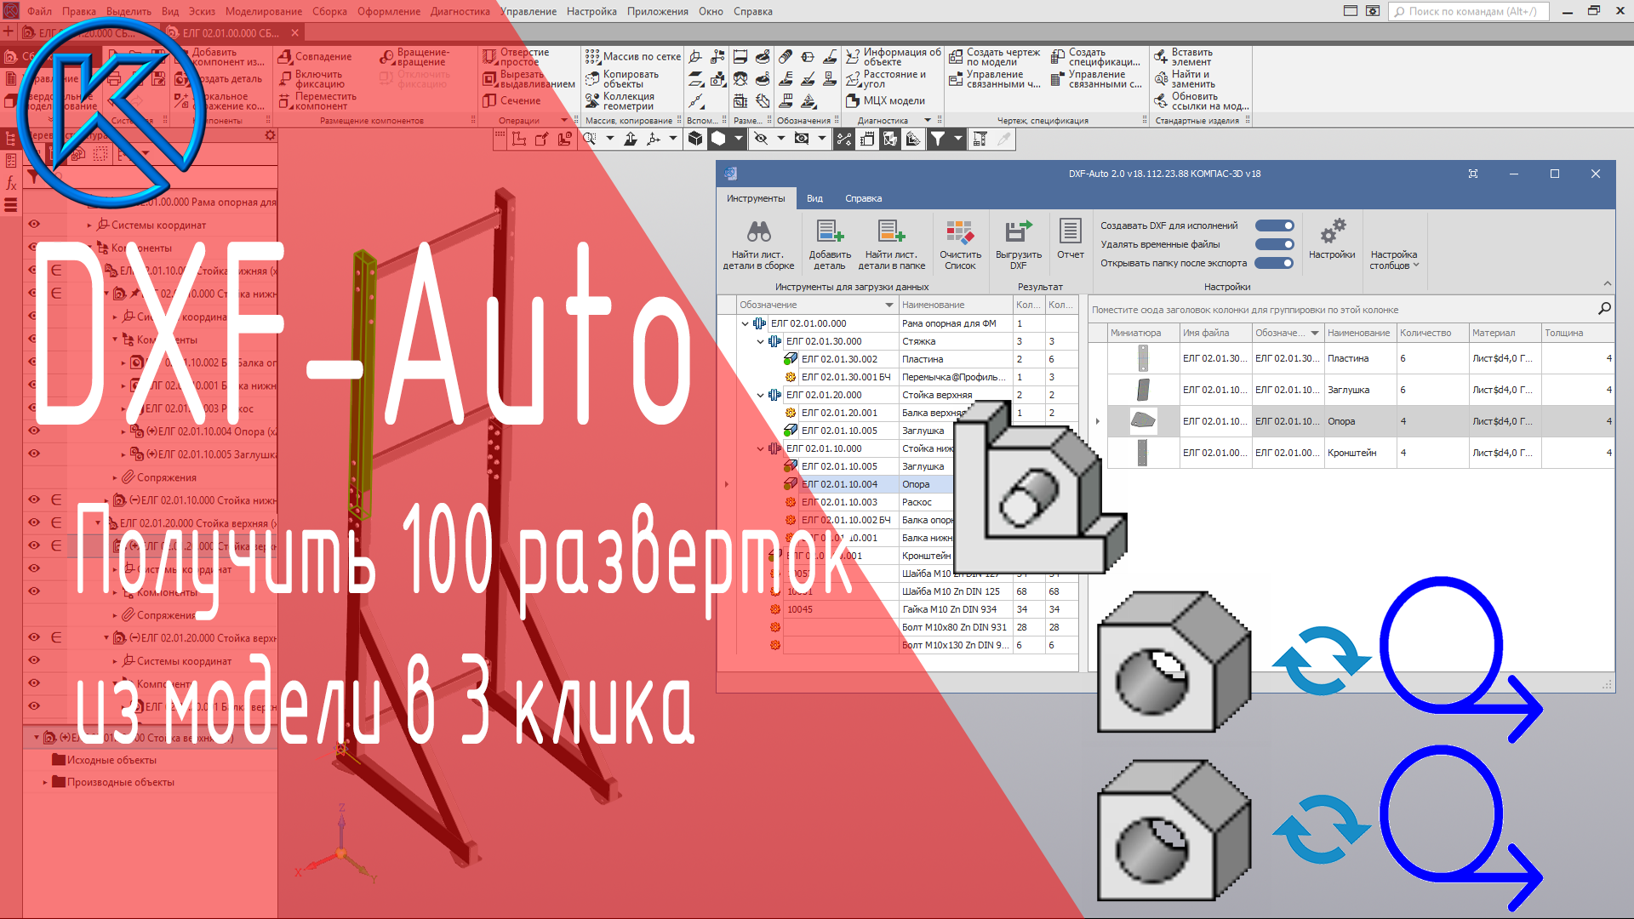Click the Добавить деталь icon

[830, 231]
